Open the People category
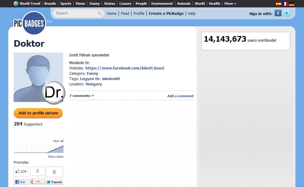 coord(141,4)
